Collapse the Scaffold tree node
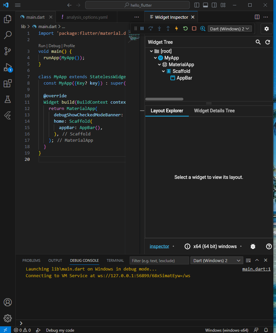 tap(163, 71)
